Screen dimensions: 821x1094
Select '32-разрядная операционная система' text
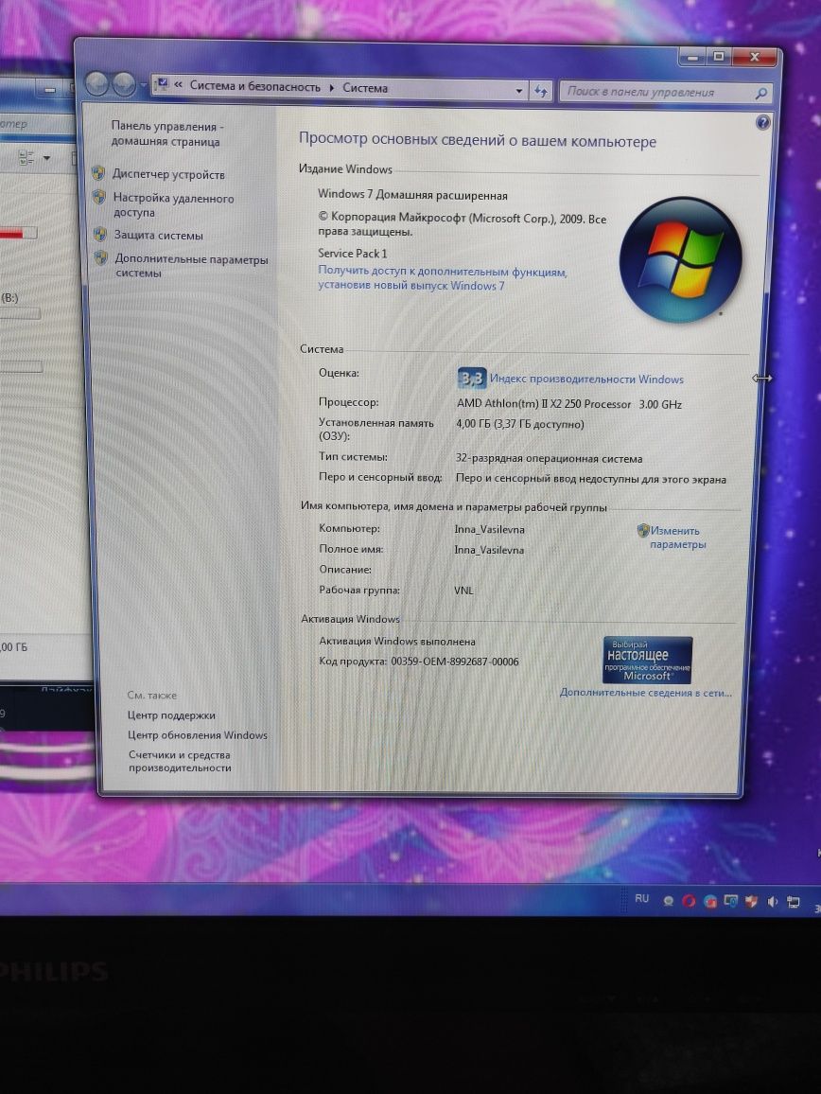[549, 458]
